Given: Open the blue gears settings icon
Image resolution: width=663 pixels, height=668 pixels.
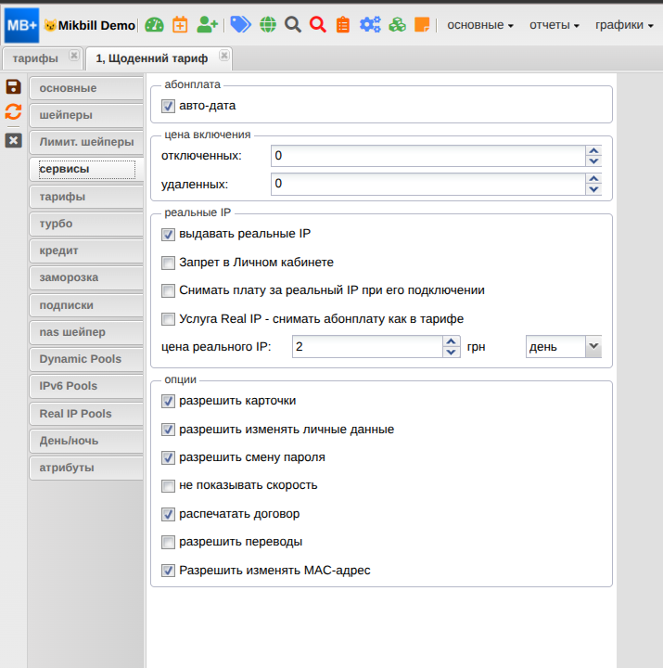Looking at the screenshot, I should click(x=370, y=25).
